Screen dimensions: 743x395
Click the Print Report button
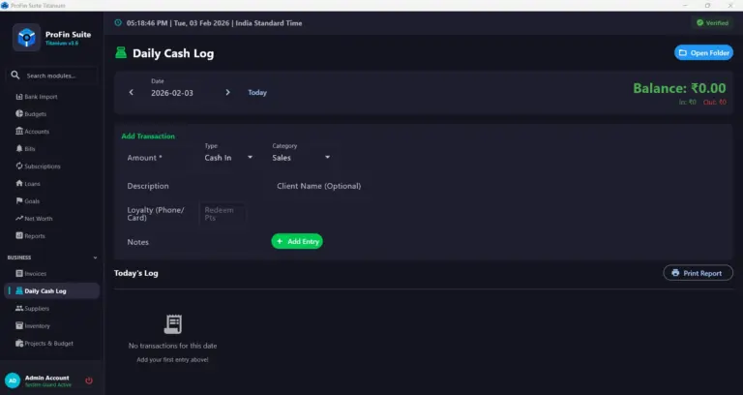698,273
